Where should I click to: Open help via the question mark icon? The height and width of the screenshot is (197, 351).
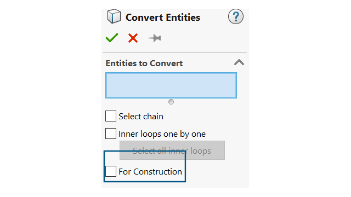[x=236, y=16]
